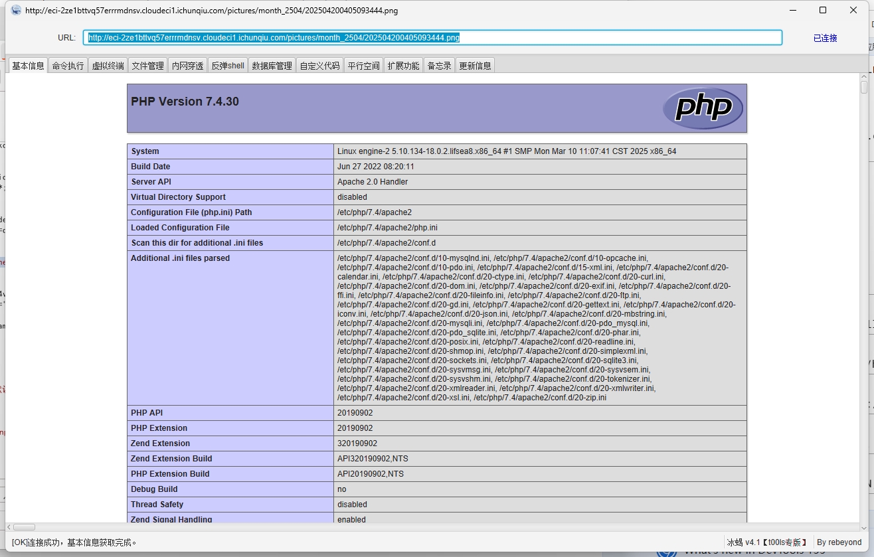Close the webshell window

853,11
